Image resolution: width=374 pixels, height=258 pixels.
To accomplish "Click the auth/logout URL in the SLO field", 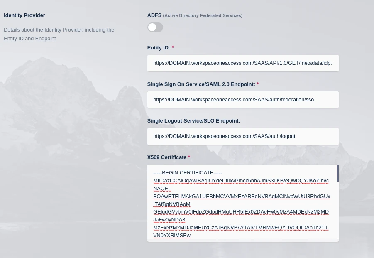I will (x=224, y=136).
